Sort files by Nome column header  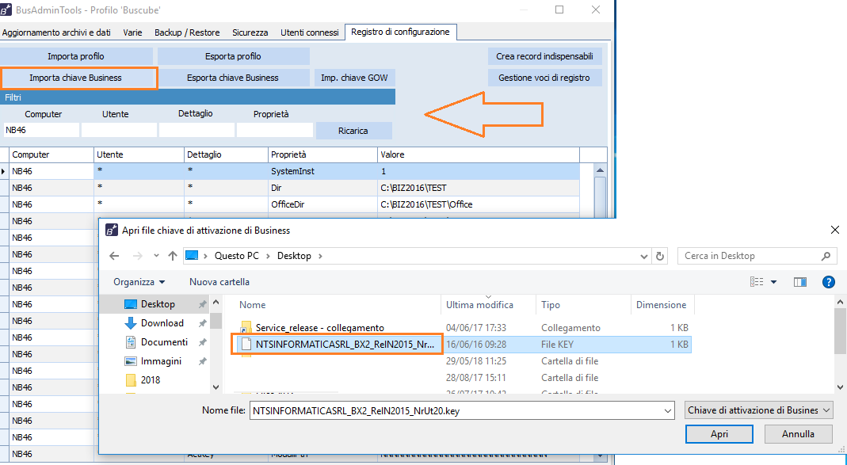(x=338, y=305)
